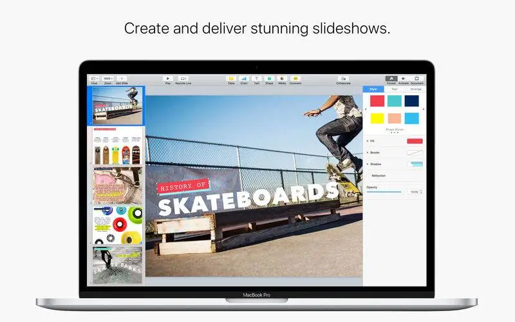Screen dimensions: 515x322
Task: Click the skateboarder in the slide photo
Action: click(339, 135)
